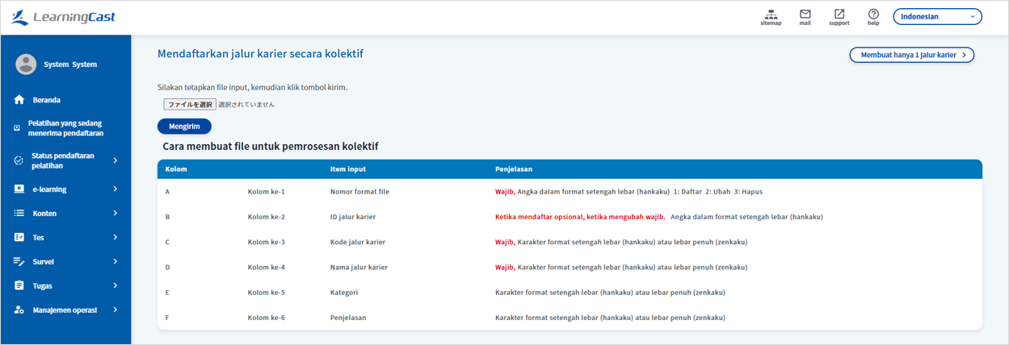Open the support external link icon
The width and height of the screenshot is (1009, 345).
tap(839, 15)
